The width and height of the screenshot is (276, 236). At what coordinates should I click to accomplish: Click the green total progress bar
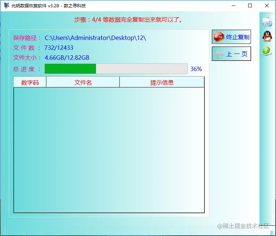coord(116,69)
